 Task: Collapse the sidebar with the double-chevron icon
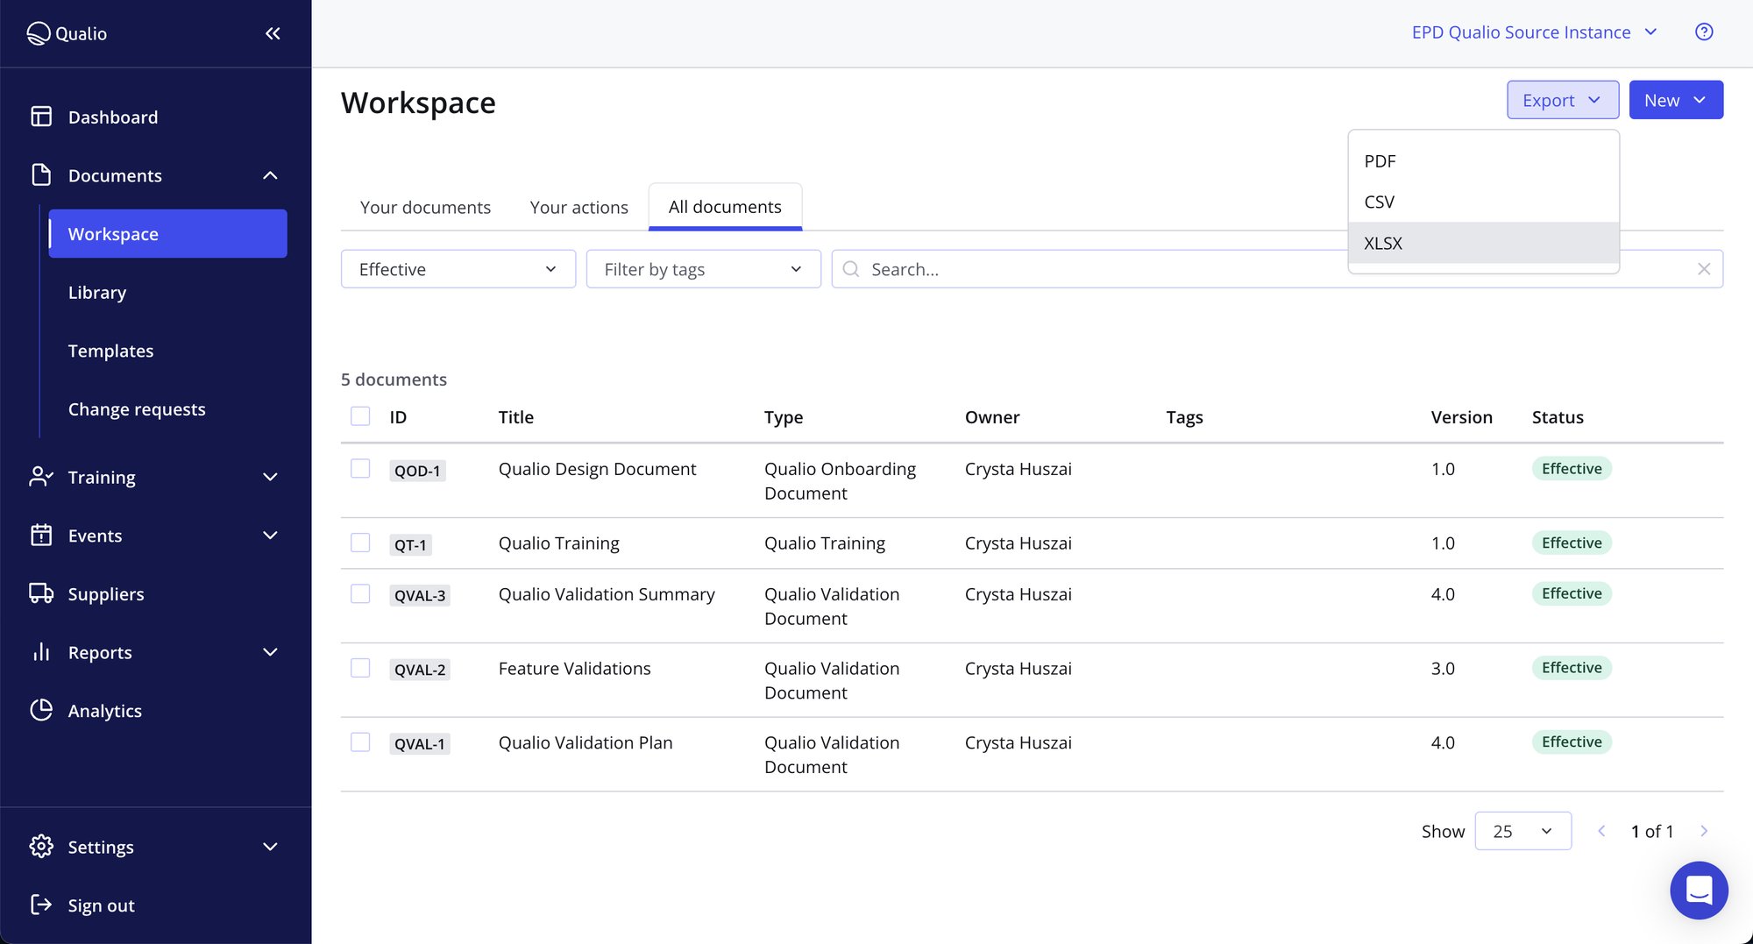272,33
